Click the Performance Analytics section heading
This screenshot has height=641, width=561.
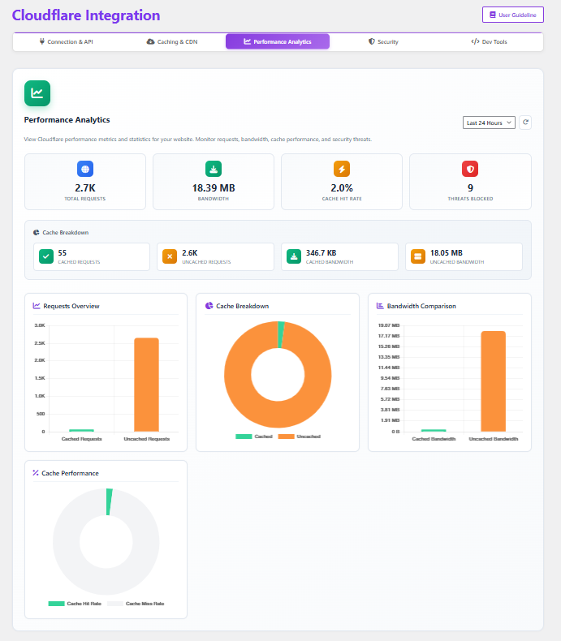(67, 120)
